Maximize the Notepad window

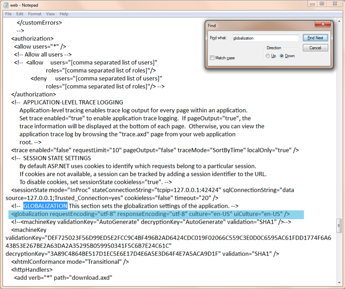coord(322,4)
